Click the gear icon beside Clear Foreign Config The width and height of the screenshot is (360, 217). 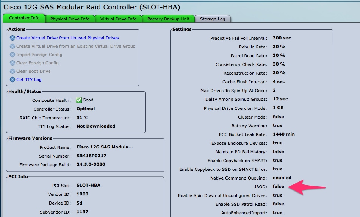point(13,63)
